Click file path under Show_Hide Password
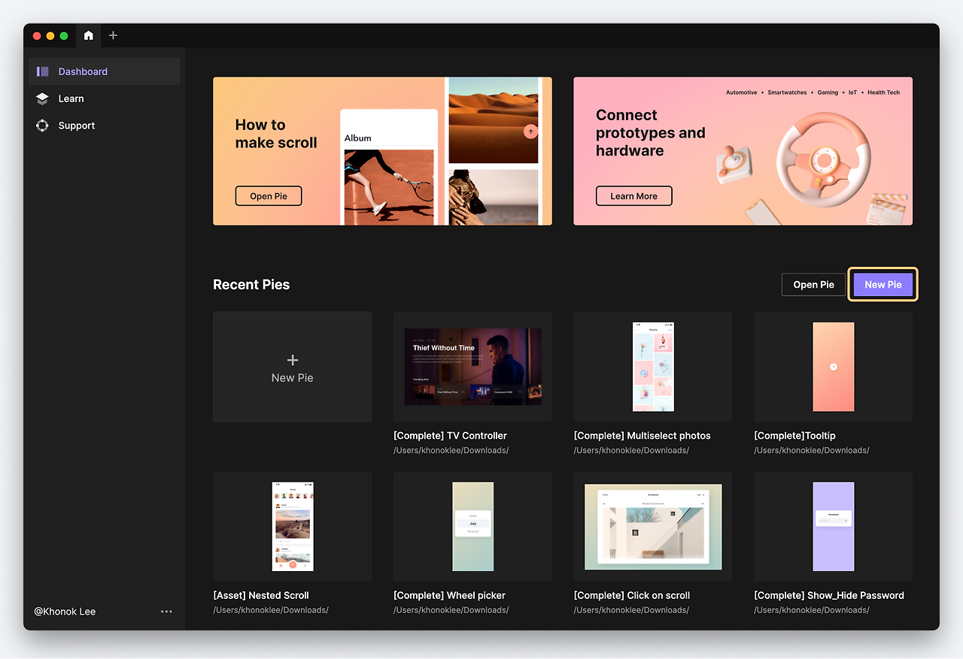 tap(812, 610)
